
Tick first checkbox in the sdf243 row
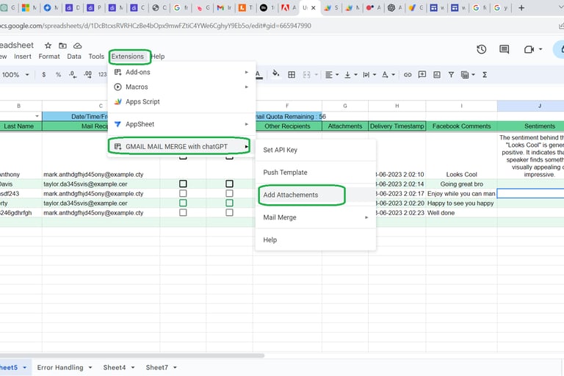pos(183,194)
